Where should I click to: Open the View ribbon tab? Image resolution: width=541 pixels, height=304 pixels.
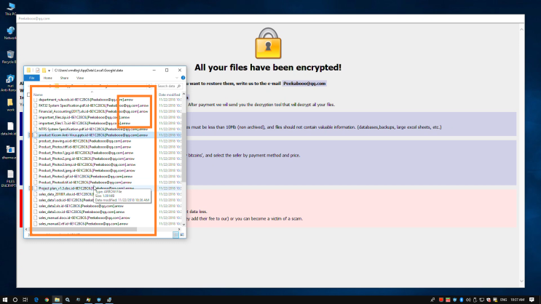click(x=80, y=78)
